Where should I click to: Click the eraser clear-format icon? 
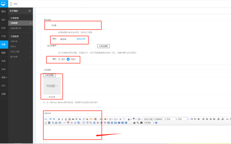coord(84,119)
